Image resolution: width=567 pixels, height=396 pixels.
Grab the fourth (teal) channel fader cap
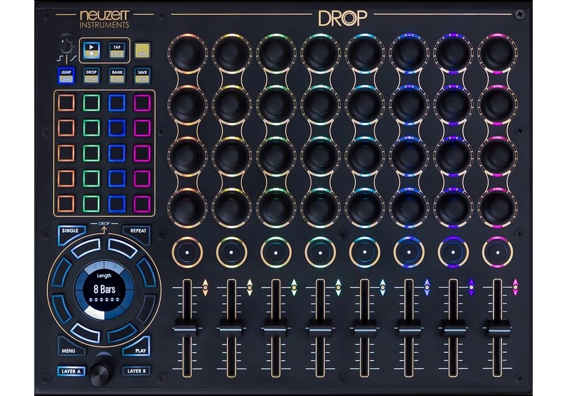click(320, 328)
